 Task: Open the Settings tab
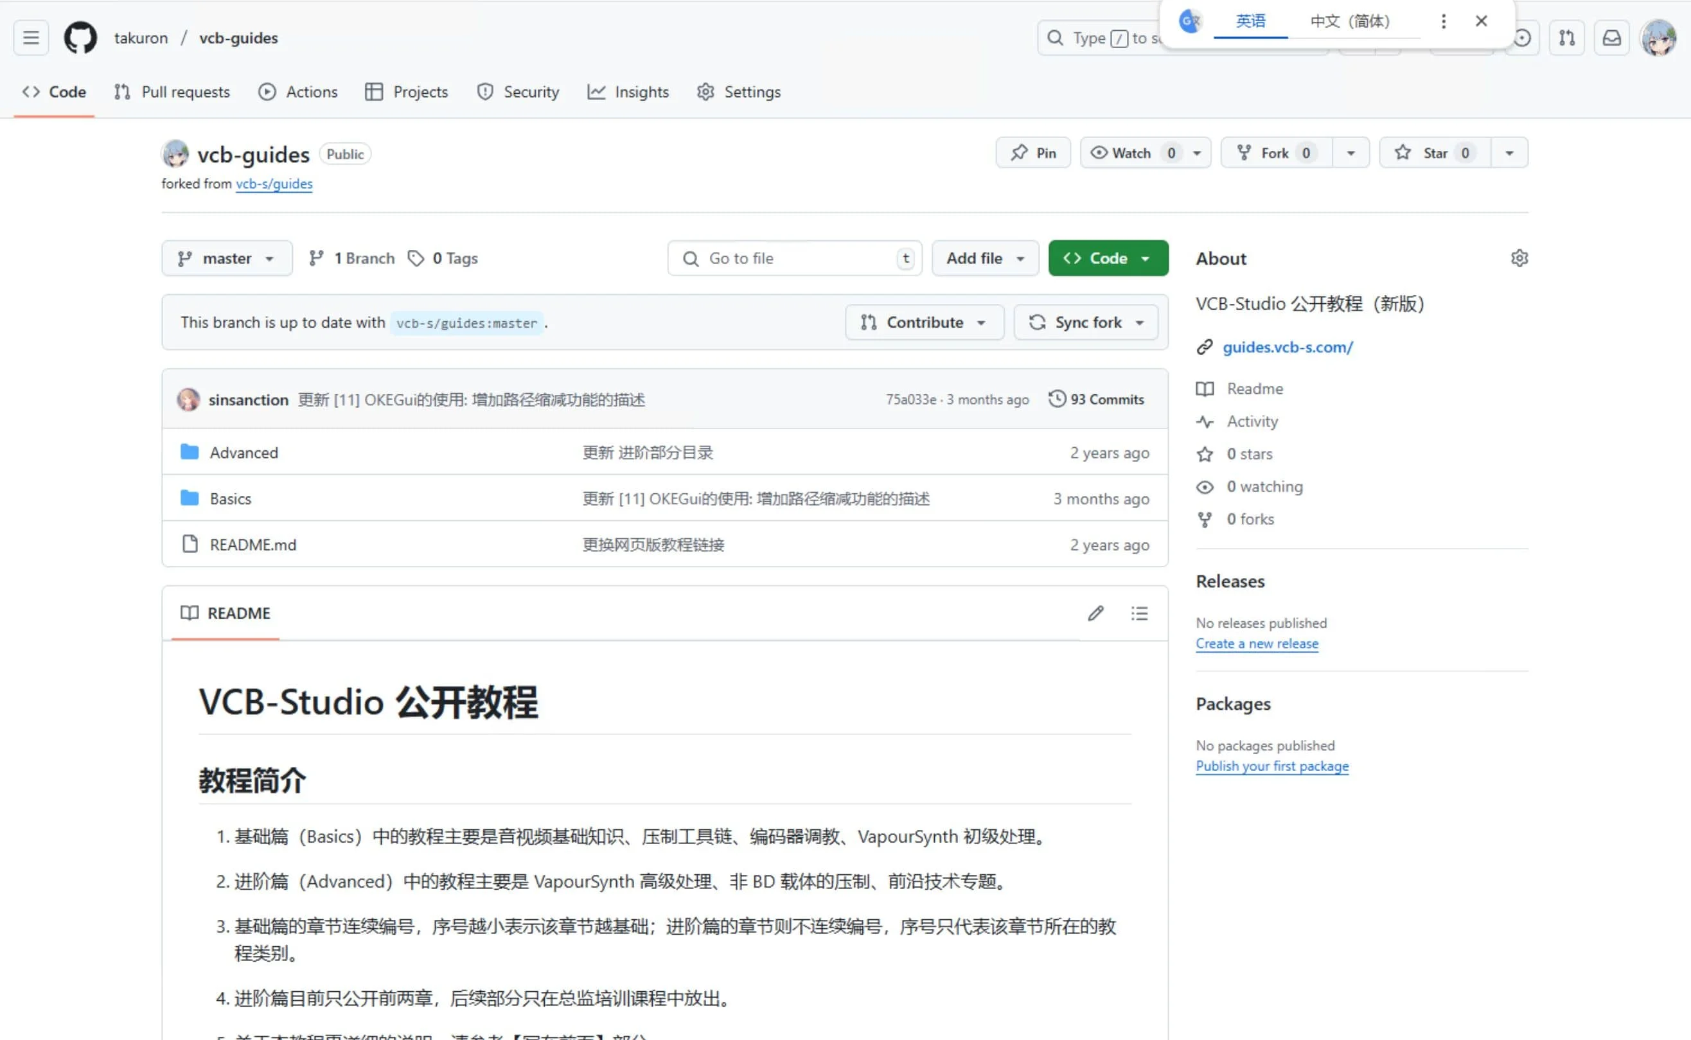point(739,92)
